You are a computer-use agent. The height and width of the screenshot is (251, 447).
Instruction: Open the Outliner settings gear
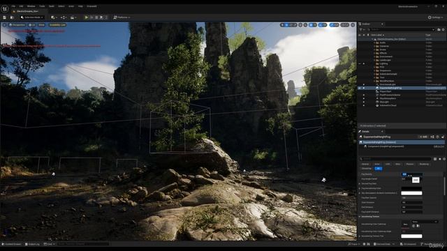pyautogui.click(x=444, y=29)
